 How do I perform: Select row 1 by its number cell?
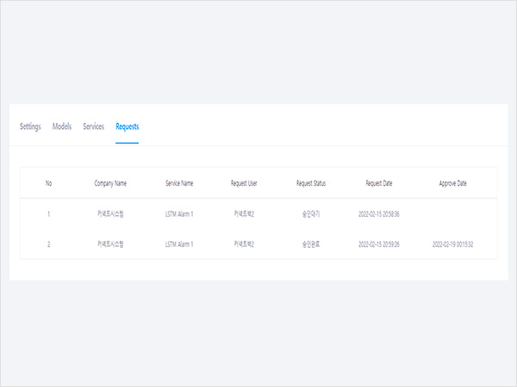pos(49,213)
